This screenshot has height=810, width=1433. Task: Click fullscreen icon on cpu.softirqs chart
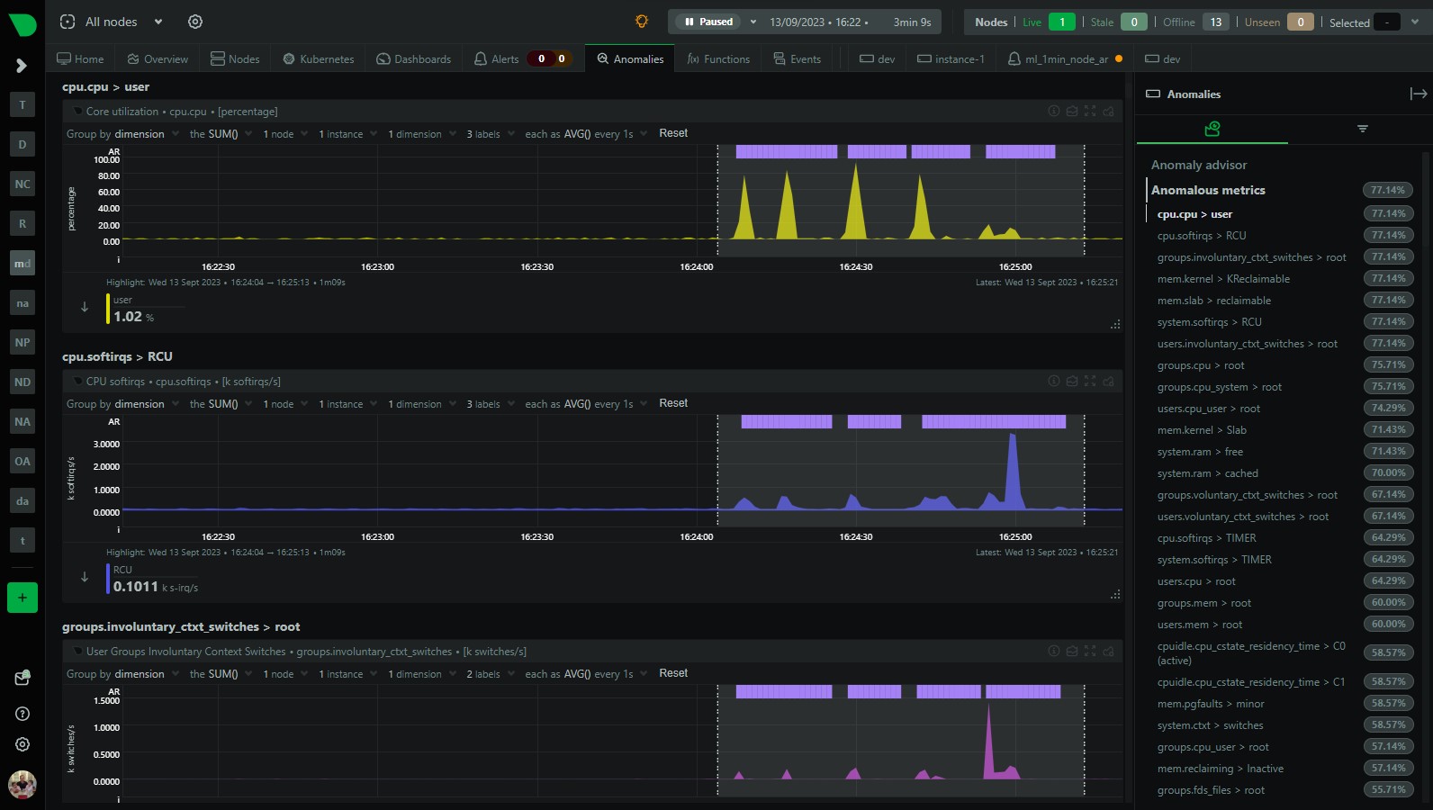[1090, 382]
